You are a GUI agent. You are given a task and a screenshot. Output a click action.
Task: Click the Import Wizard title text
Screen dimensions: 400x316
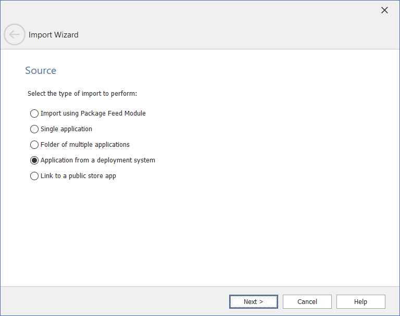click(54, 35)
